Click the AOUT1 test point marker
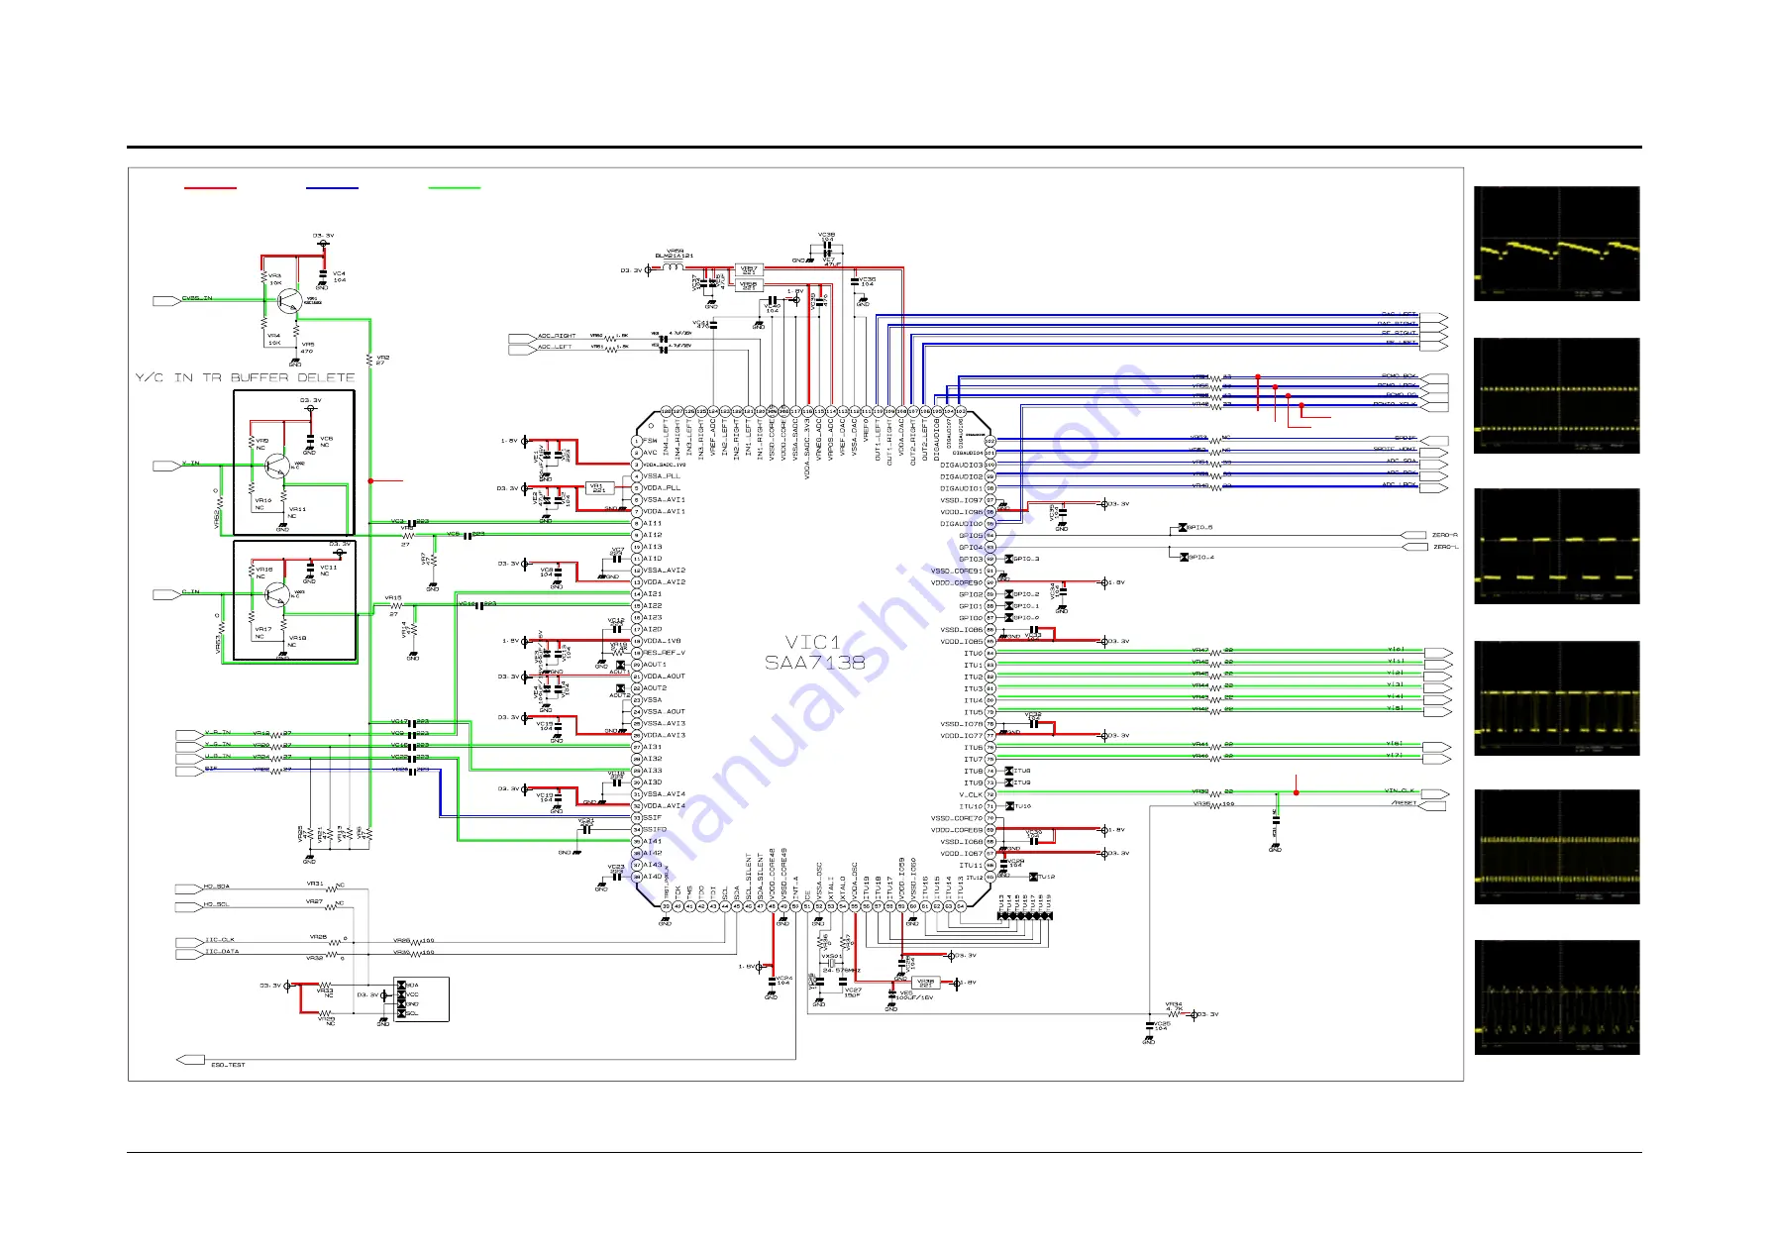The height and width of the screenshot is (1251, 1770). (621, 666)
